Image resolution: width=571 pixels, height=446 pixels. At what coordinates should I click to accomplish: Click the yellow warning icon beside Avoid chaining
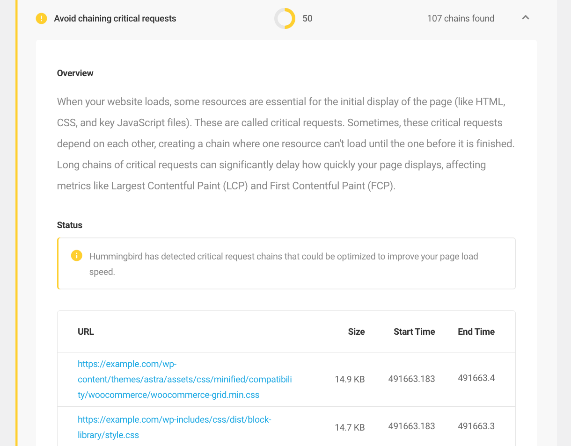pos(42,19)
